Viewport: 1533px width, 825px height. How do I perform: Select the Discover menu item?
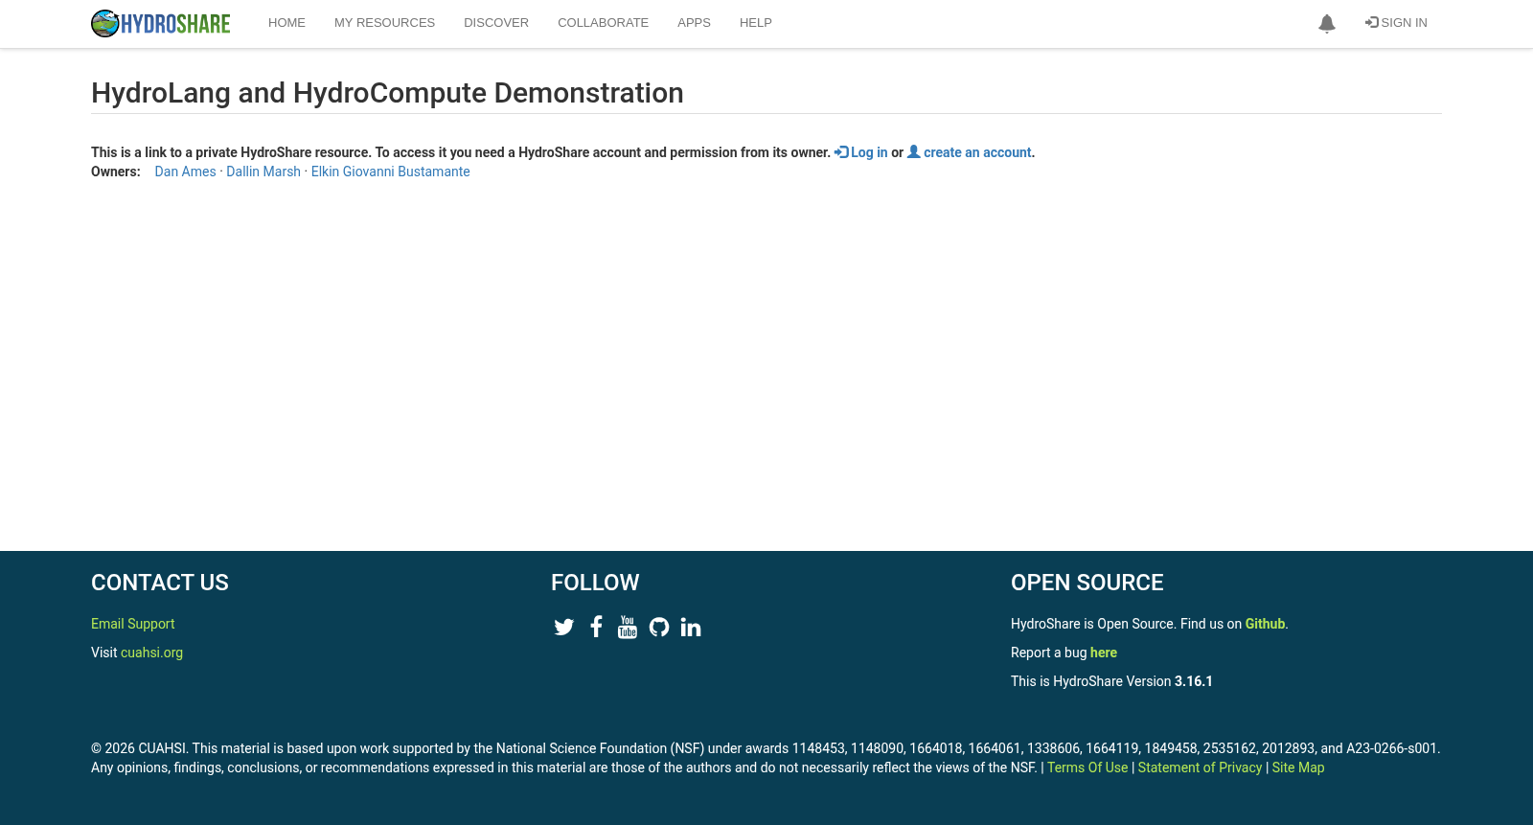(496, 23)
